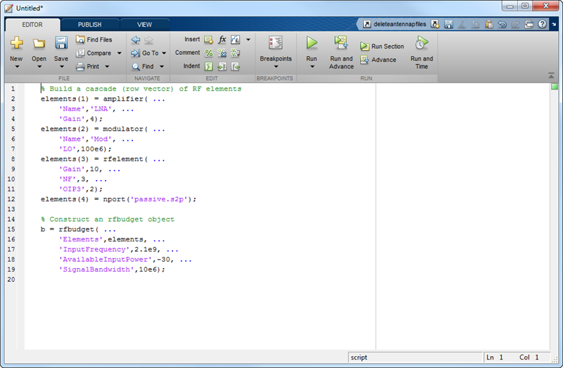
Task: Click the Run and Advance icon
Action: pyautogui.click(x=341, y=44)
